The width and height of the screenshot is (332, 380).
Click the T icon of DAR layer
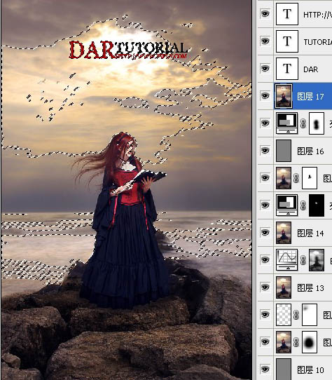(x=287, y=69)
